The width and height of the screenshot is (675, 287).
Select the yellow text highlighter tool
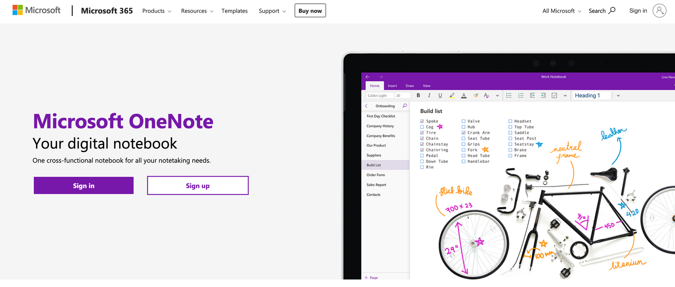click(x=452, y=95)
